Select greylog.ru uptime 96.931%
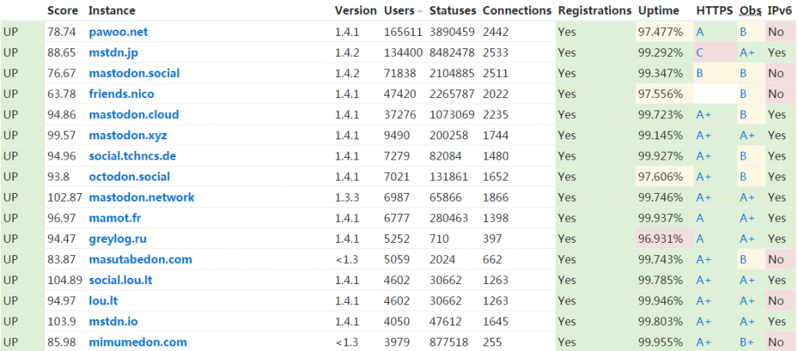798x351 pixels. click(661, 239)
